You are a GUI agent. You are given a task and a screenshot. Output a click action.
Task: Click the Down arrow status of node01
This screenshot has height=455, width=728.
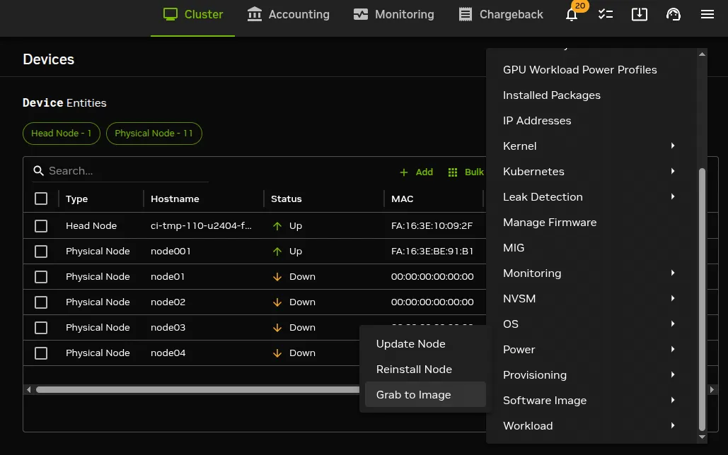point(277,277)
